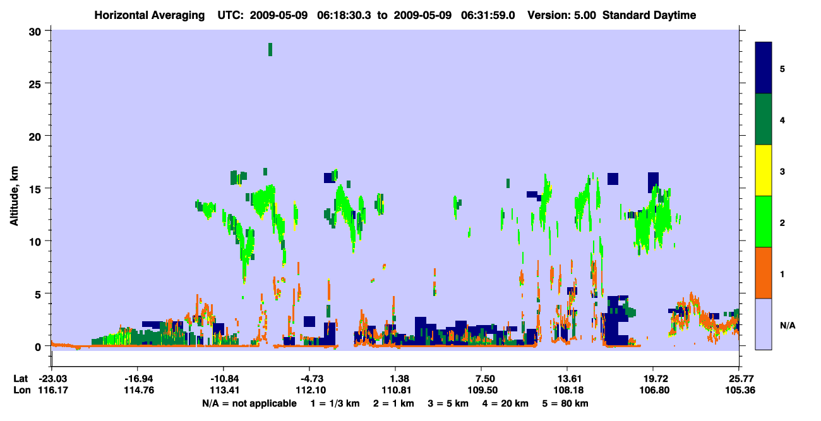The image size is (821, 421).
Task: Click the longitude value 112.10
Action: coord(309,390)
